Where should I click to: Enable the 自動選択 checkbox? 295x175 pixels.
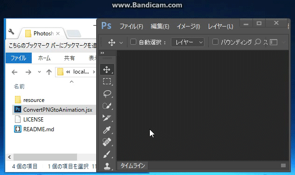tap(133, 42)
